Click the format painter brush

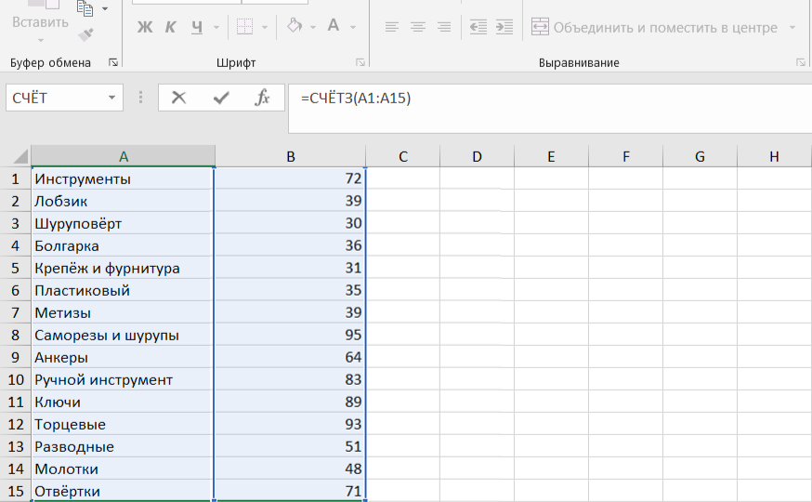[x=85, y=34]
